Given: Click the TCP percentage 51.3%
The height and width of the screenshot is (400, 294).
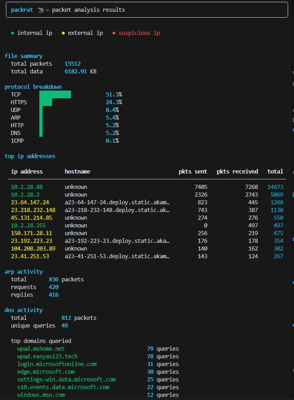Looking at the screenshot, I should [114, 94].
